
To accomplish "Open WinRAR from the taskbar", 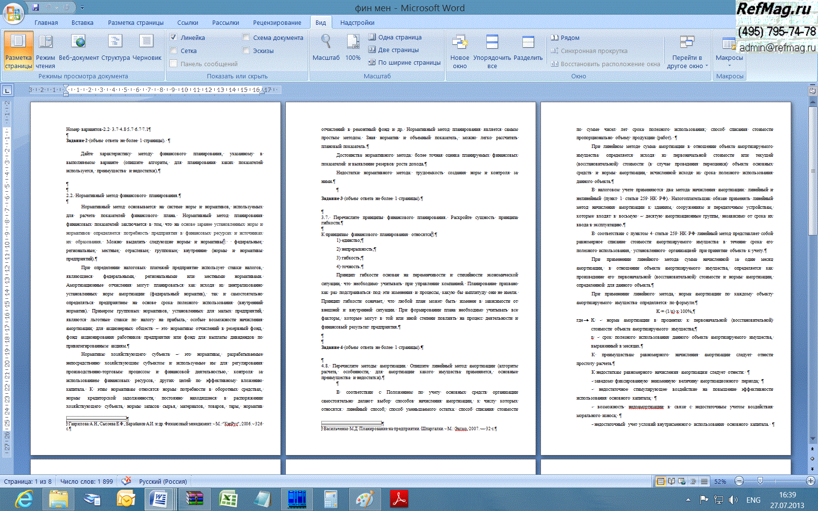I will 194,499.
